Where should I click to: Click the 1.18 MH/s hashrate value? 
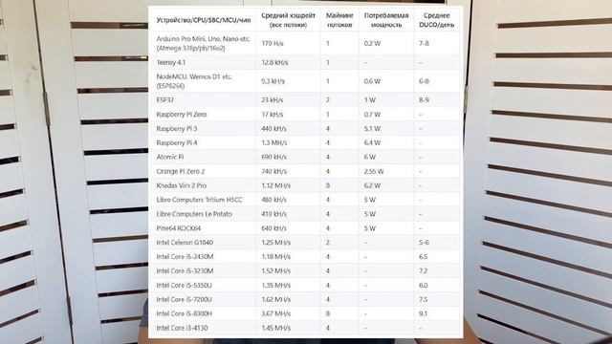[x=276, y=257]
